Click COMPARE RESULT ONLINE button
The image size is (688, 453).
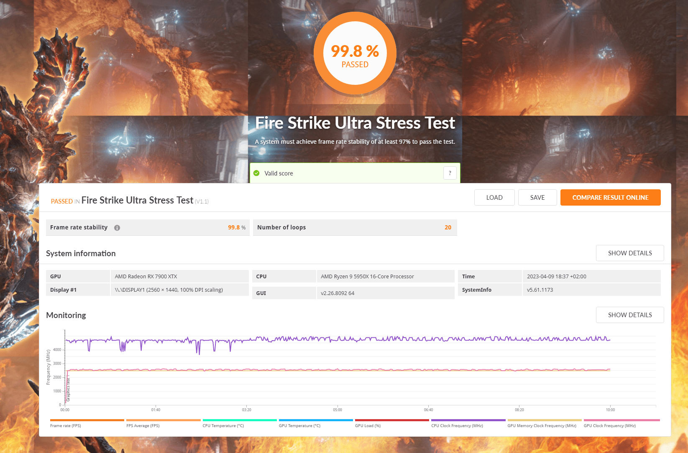[610, 198]
